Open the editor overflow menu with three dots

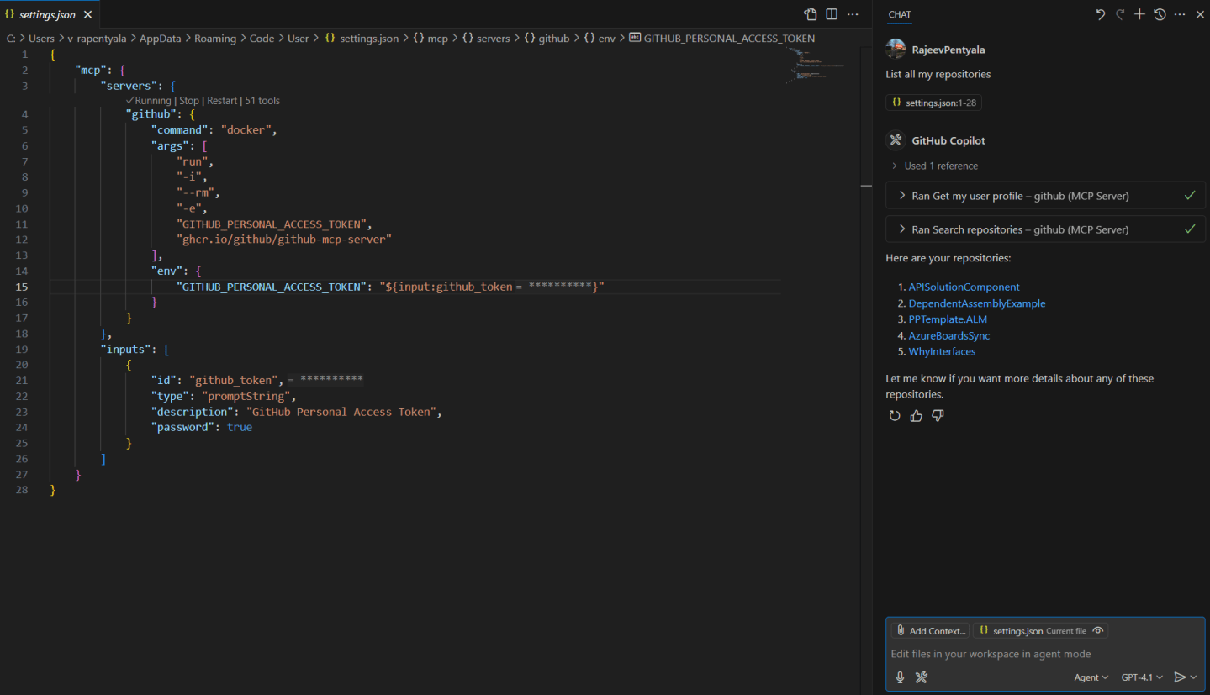tap(853, 14)
